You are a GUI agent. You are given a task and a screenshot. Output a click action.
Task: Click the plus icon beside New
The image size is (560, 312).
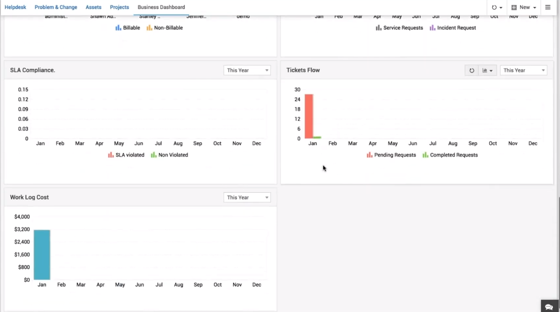pos(514,7)
